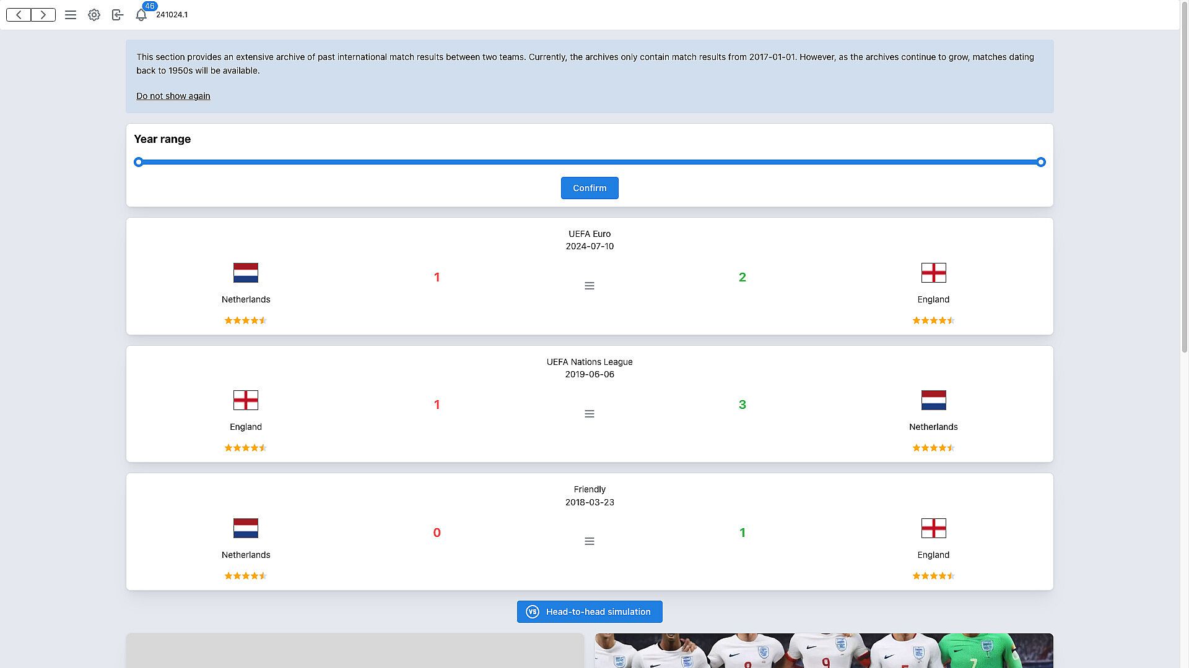Screen dimensions: 1189x668
Task: Open the hamburger menu in top bar
Action: click(71, 15)
